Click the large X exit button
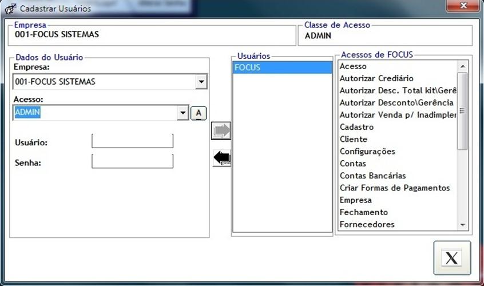 [x=452, y=258]
